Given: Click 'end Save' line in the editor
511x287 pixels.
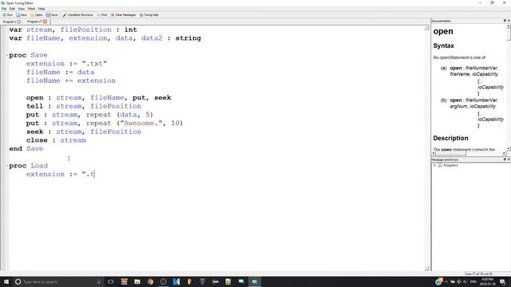Looking at the screenshot, I should click(x=26, y=149).
